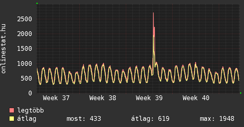Click the onlinestat.hu vertical label
Viewport: 244px width, 127px height.
pos(3,49)
